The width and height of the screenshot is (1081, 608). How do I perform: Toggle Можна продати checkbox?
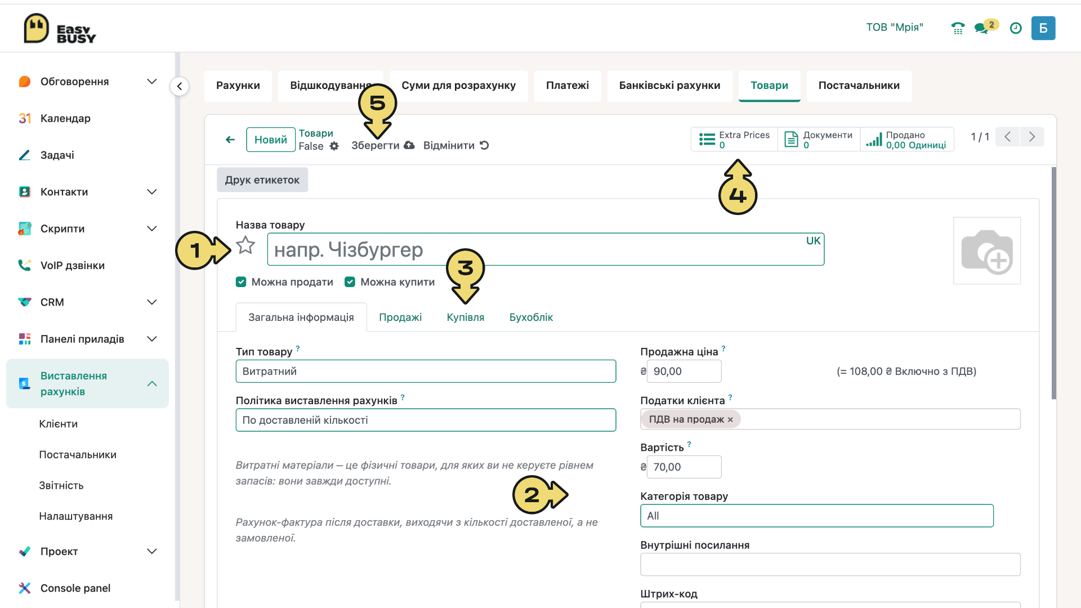coord(241,282)
